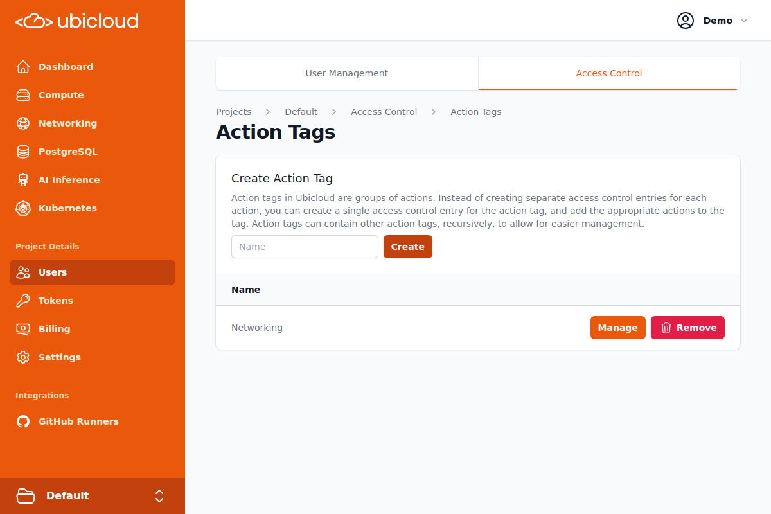
Task: Open project switcher up-down arrows
Action: tap(159, 496)
